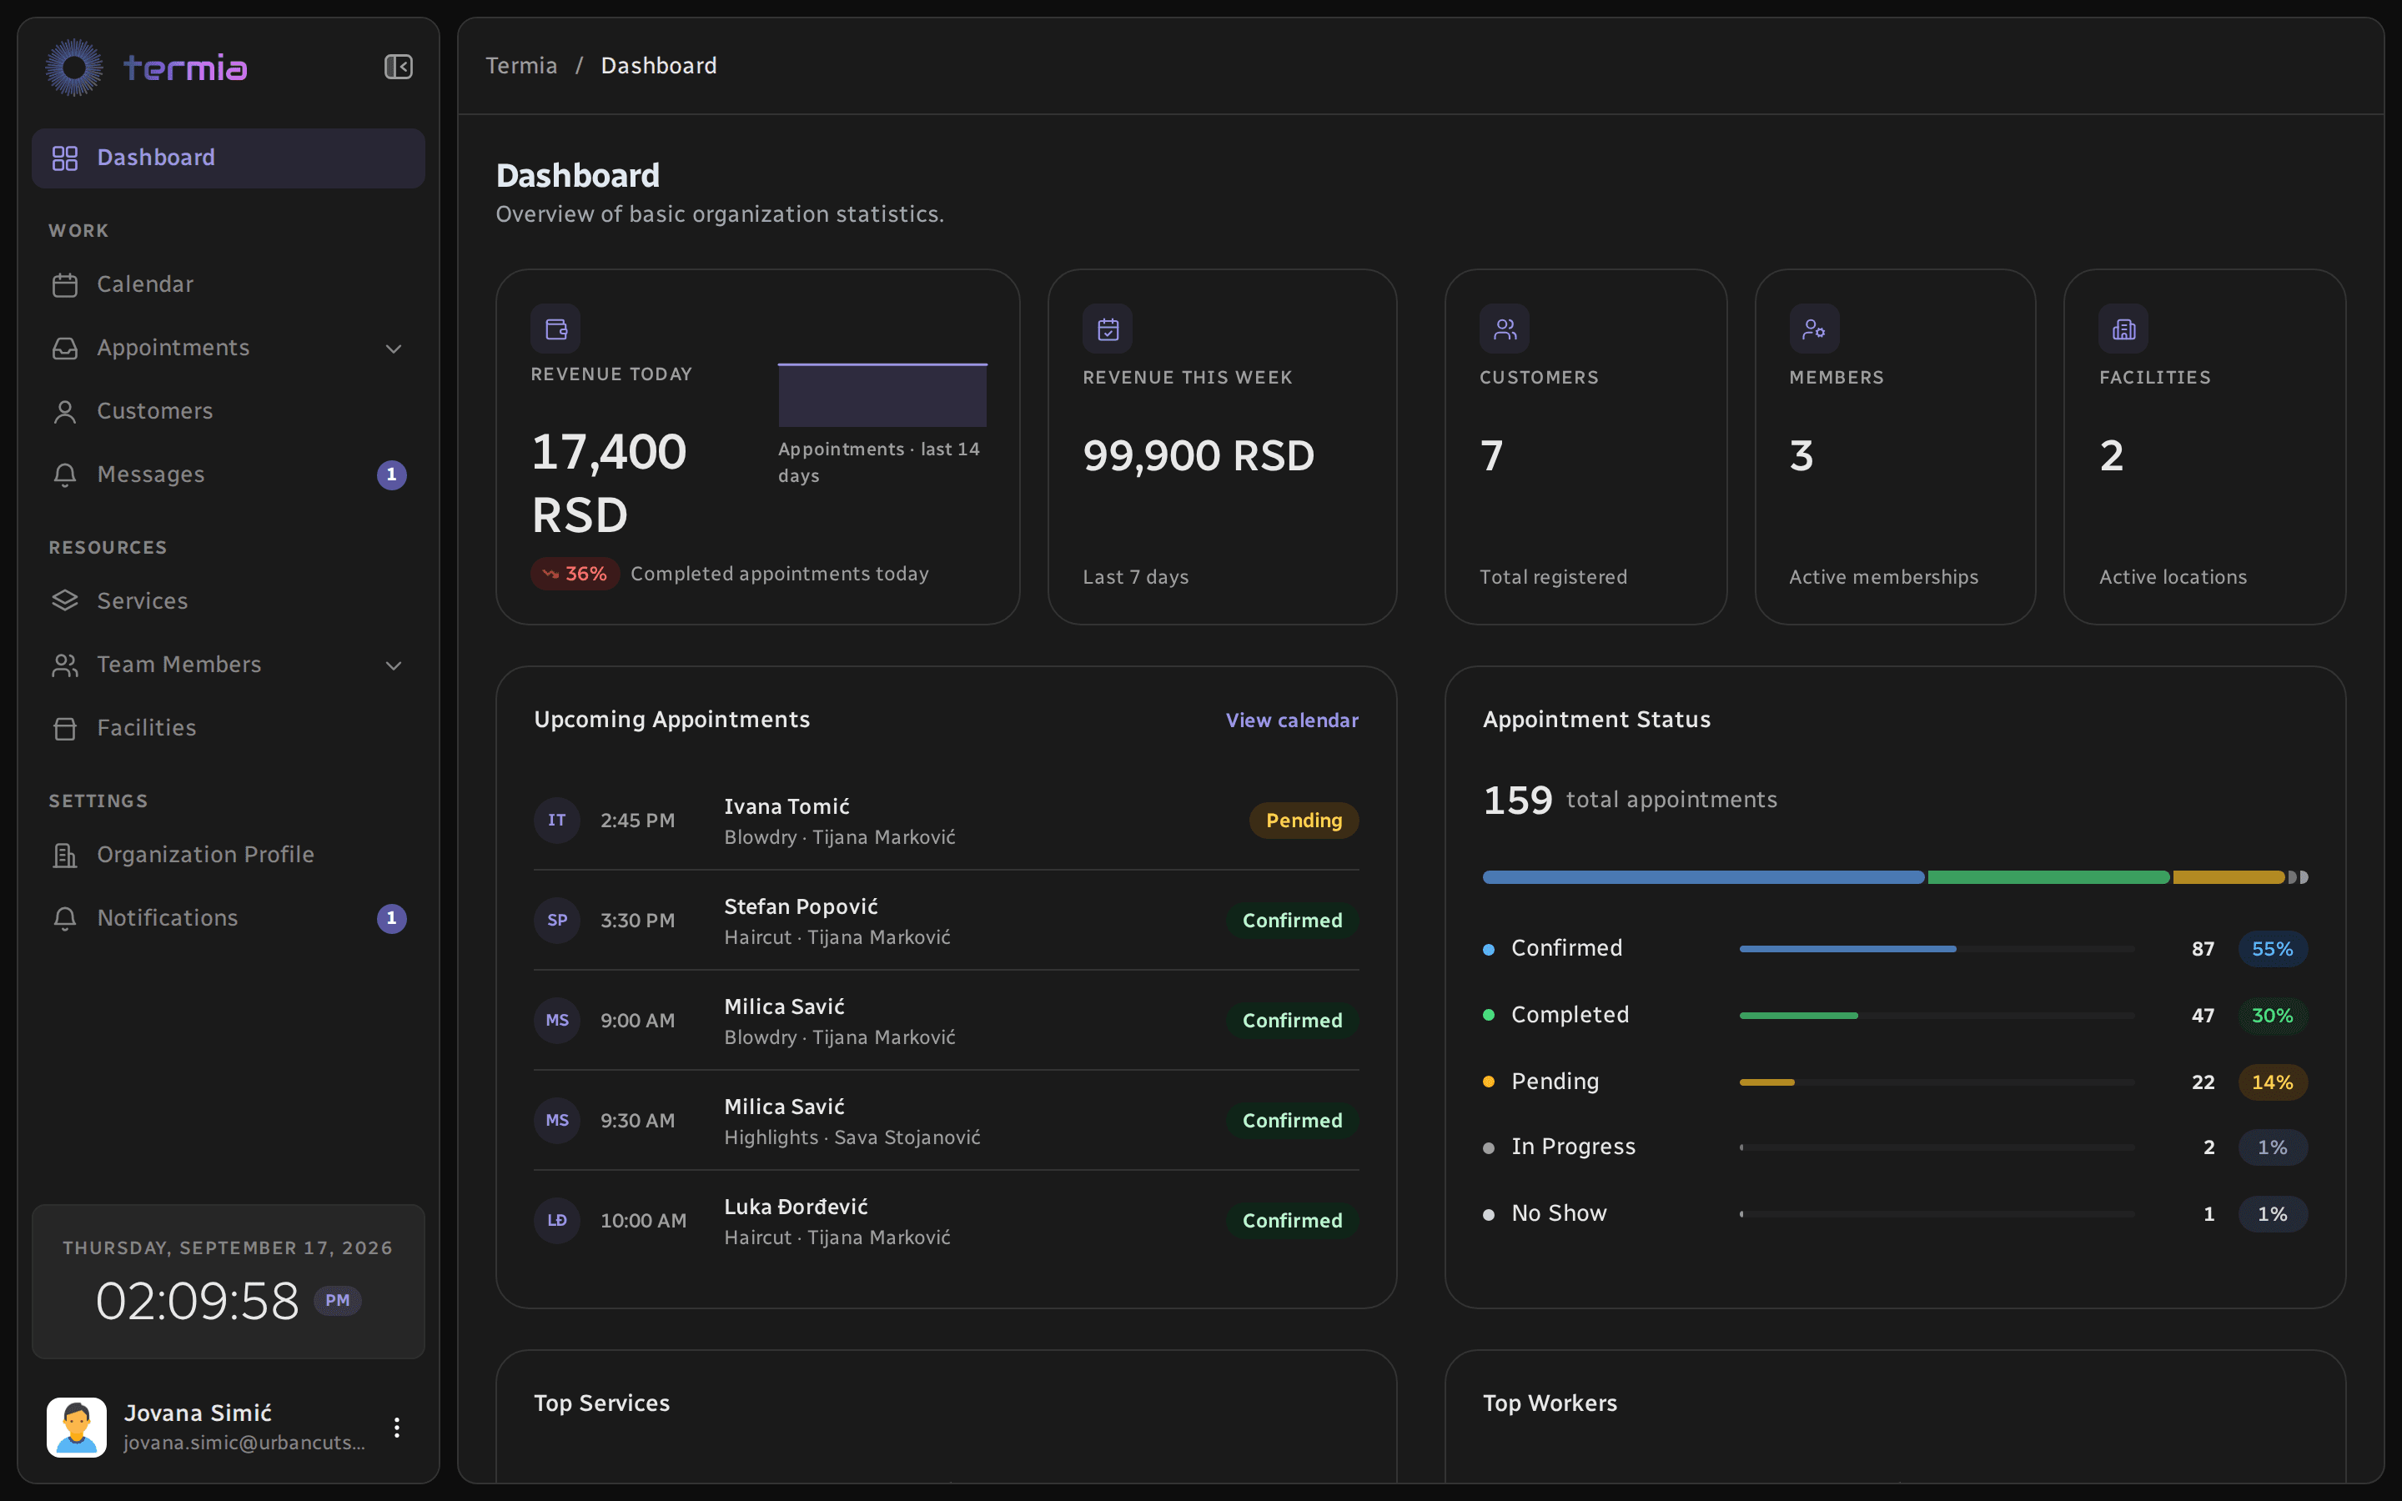Click the In Progress status row label
Screen dimensions: 2402x1501
tap(1573, 1147)
